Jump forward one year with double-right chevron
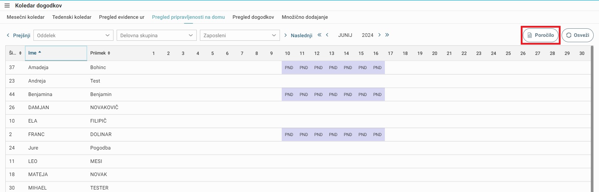The height and width of the screenshot is (192, 599). (x=387, y=35)
